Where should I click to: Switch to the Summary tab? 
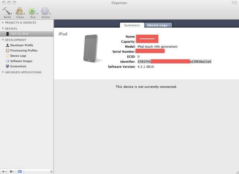(132, 25)
